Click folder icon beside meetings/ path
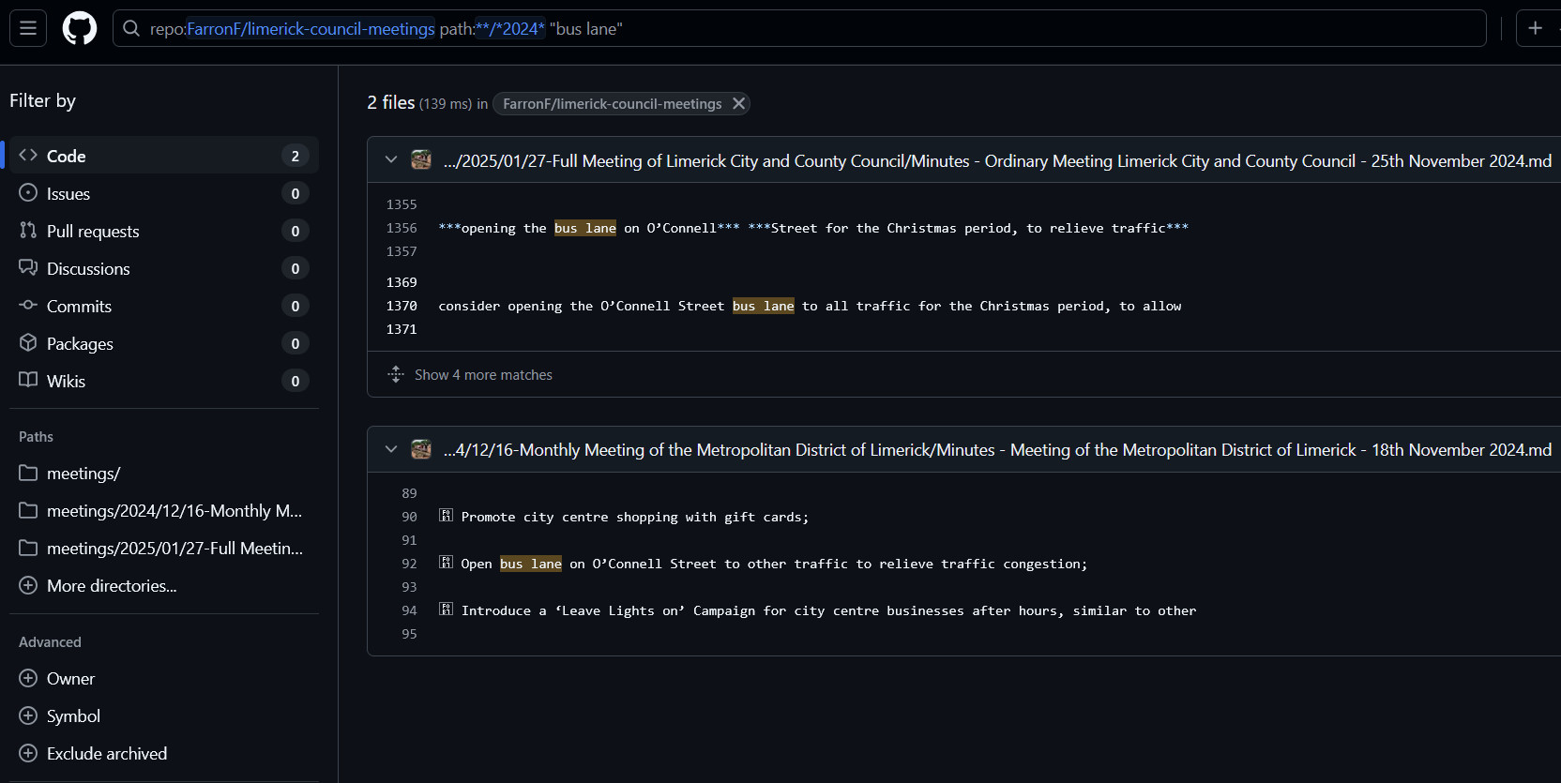 (x=28, y=474)
